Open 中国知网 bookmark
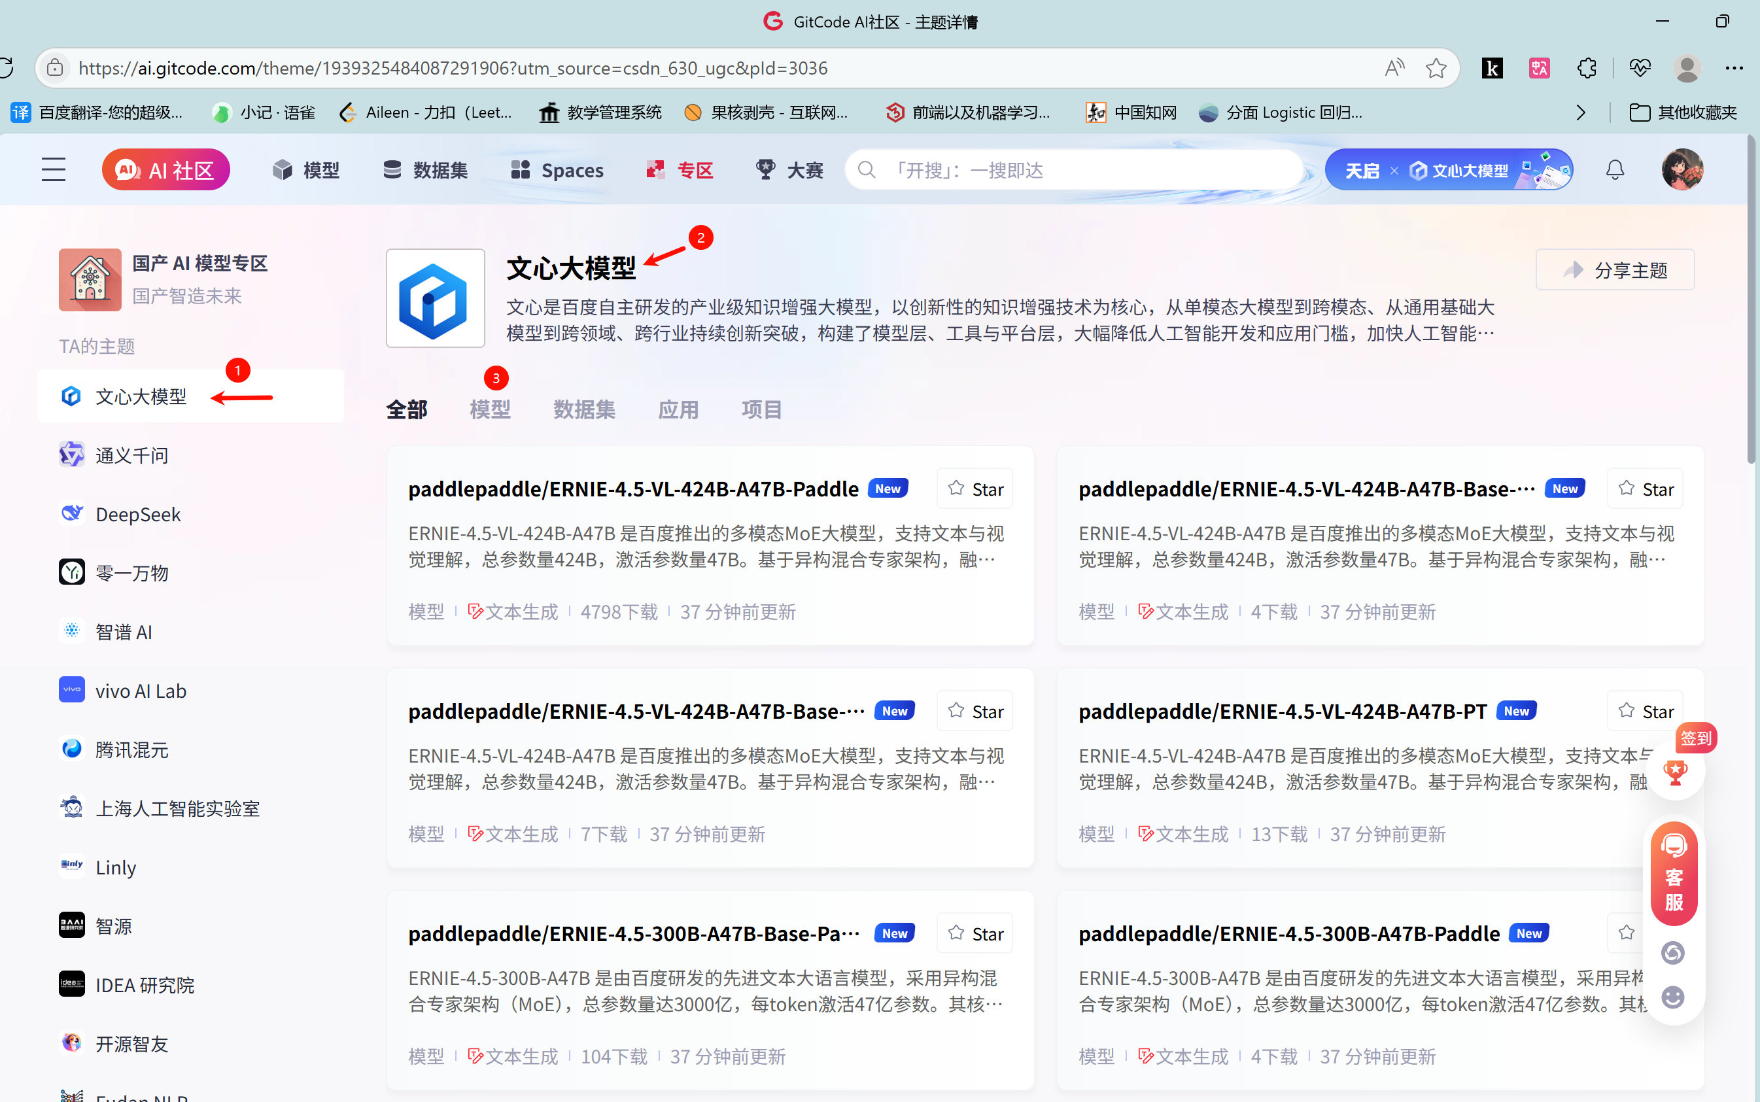Image resolution: width=1760 pixels, height=1102 pixels. point(1131,112)
